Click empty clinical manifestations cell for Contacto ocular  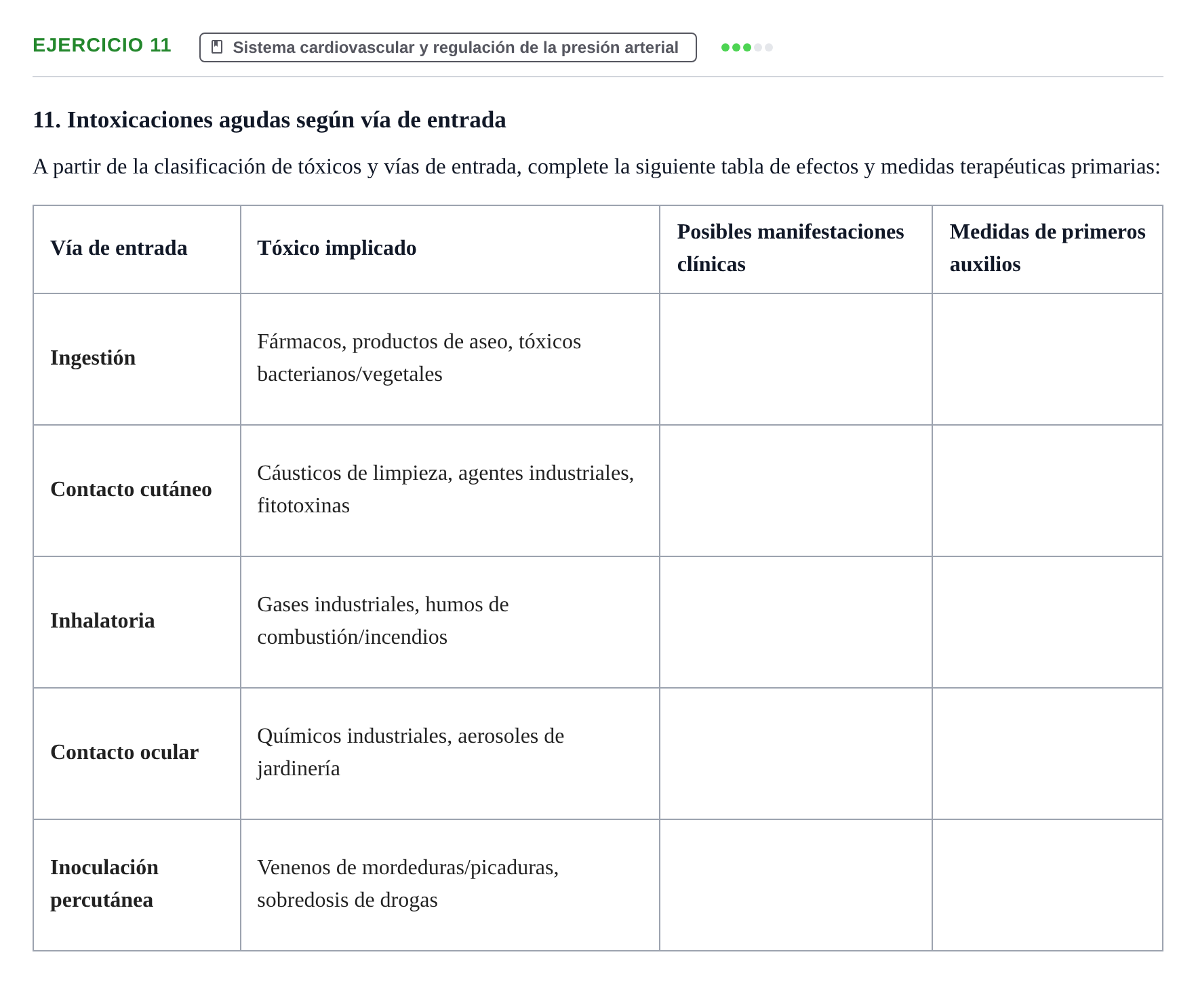(796, 754)
